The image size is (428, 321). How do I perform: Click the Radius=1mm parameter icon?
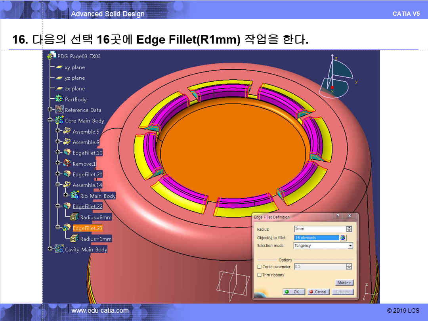(75, 239)
